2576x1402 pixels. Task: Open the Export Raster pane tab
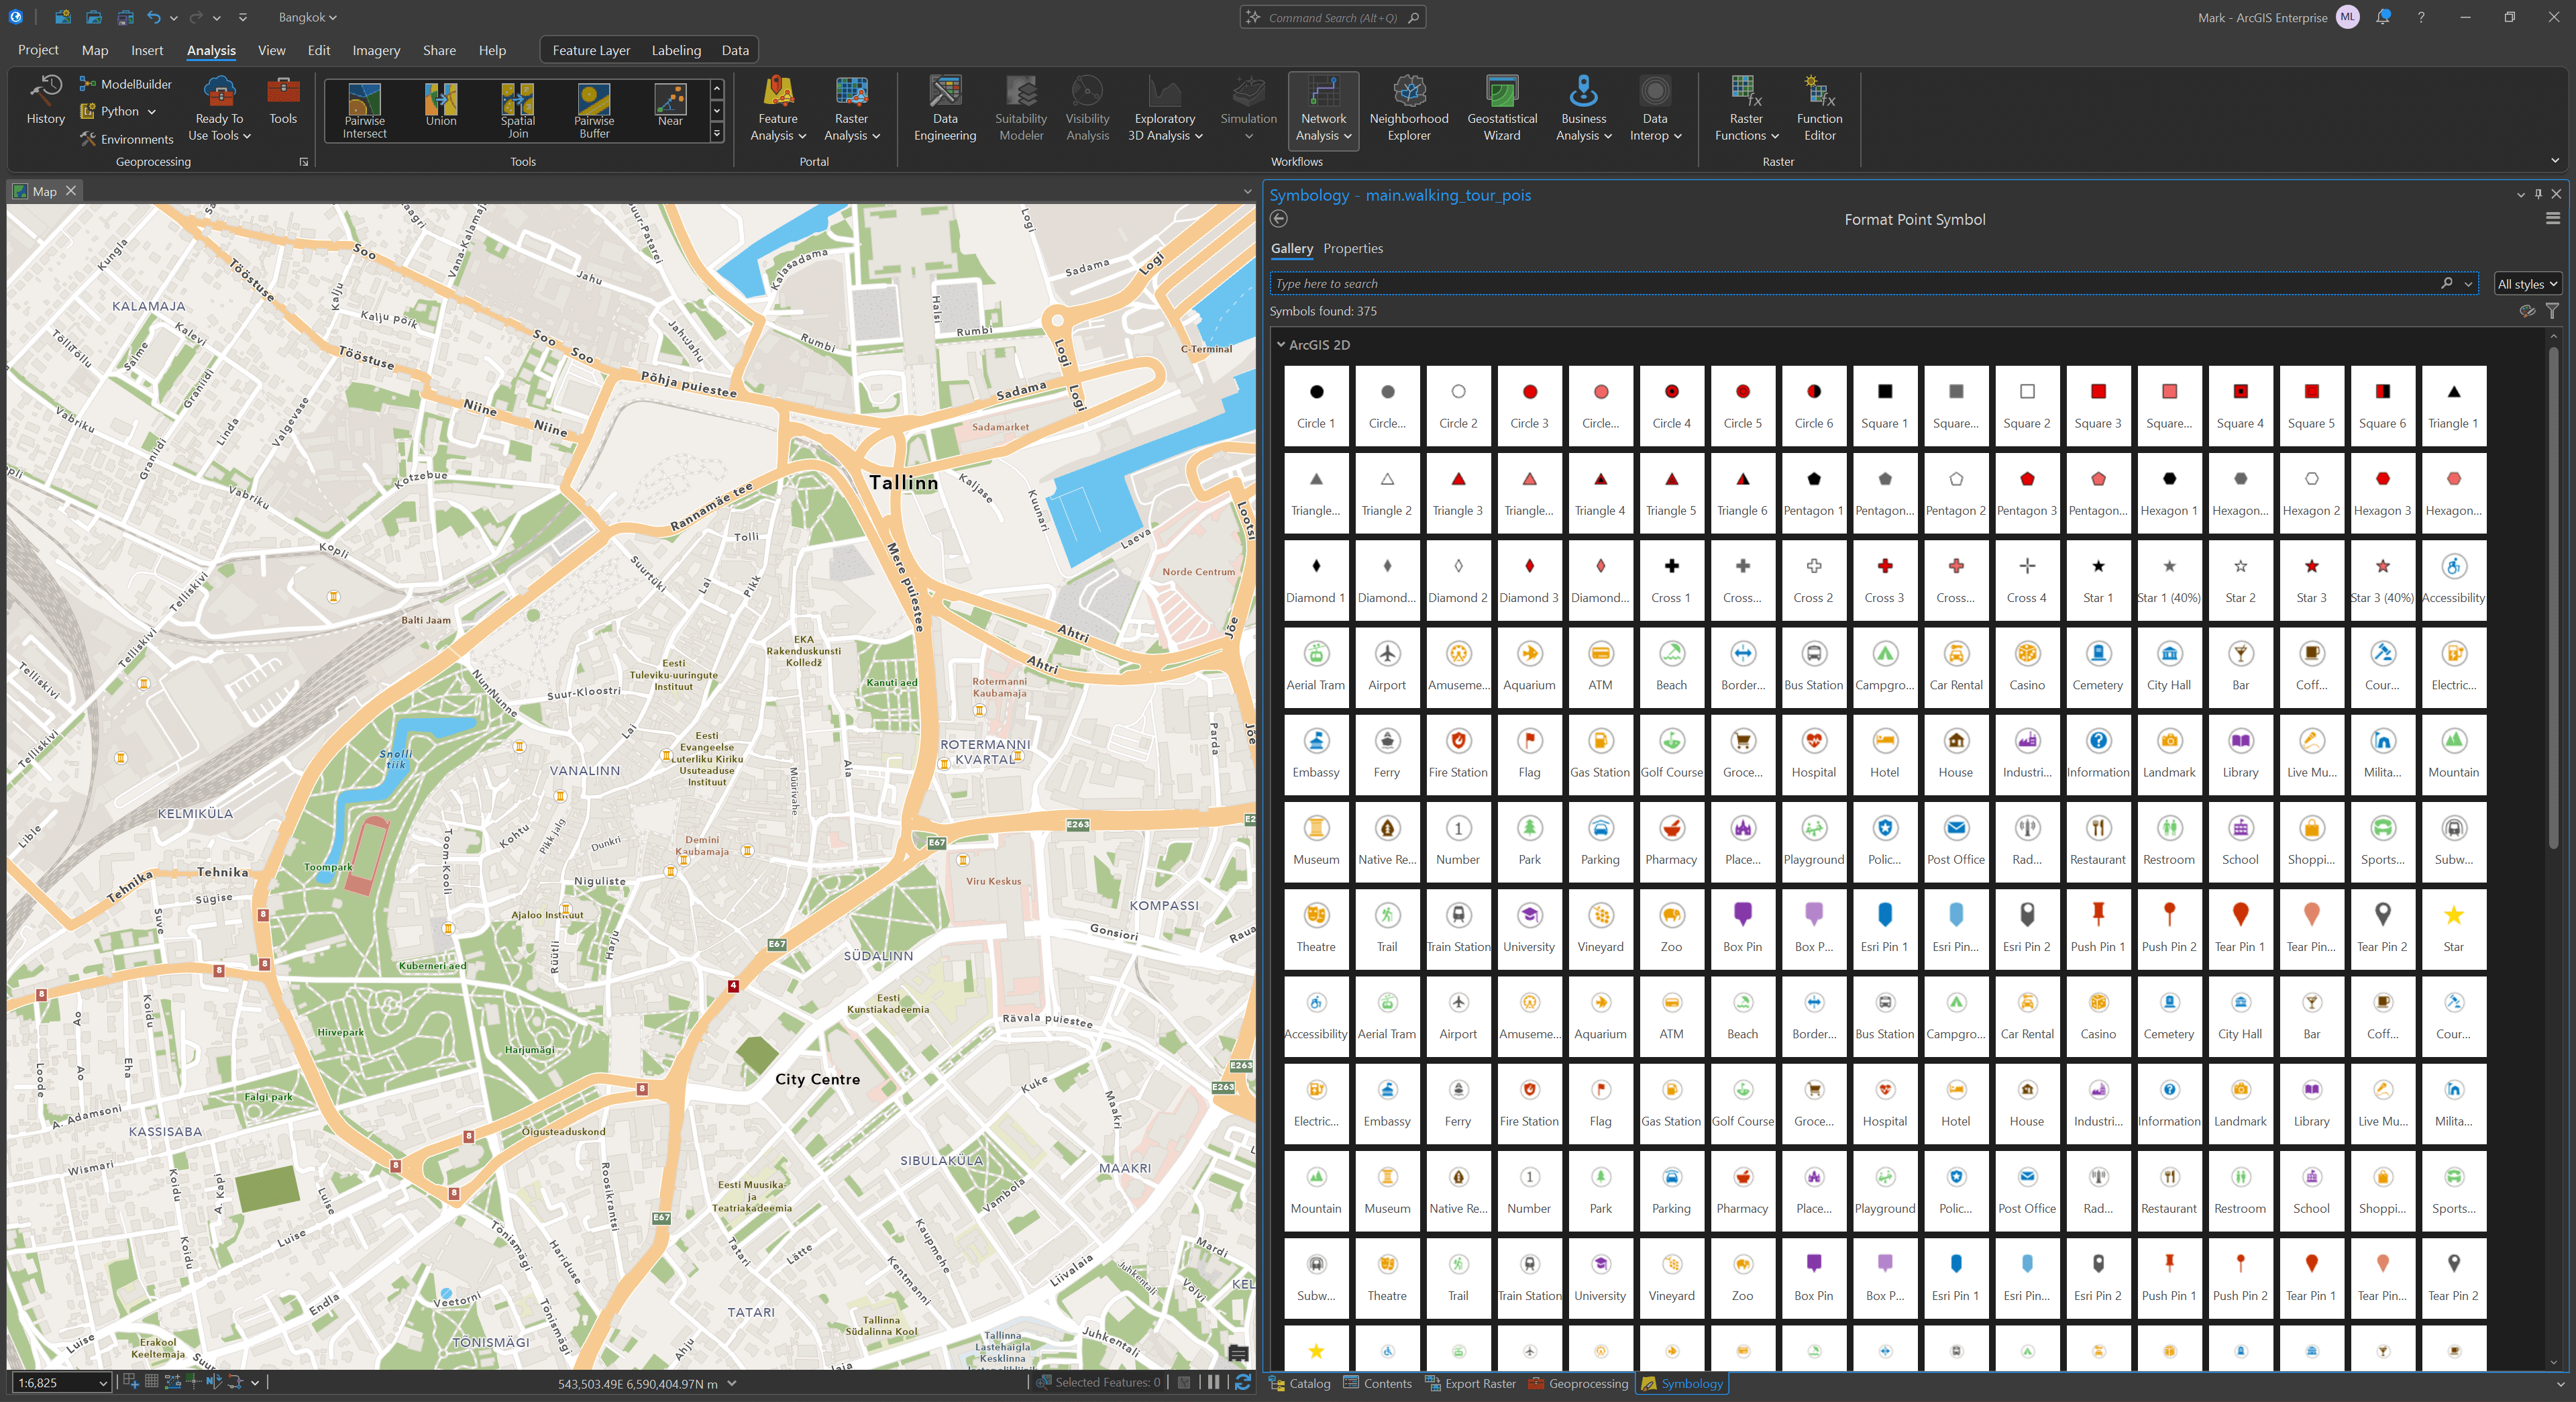click(1470, 1383)
